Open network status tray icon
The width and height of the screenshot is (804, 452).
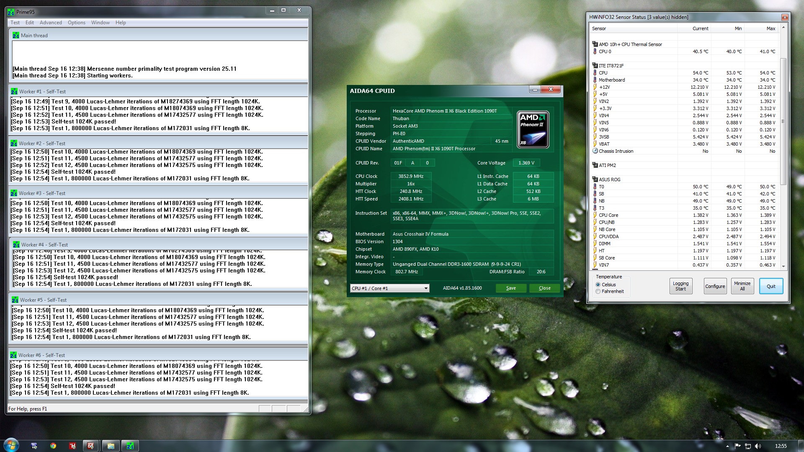[x=748, y=446]
